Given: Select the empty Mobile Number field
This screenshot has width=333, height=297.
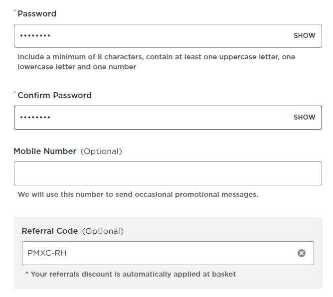Looking at the screenshot, I should point(167,173).
